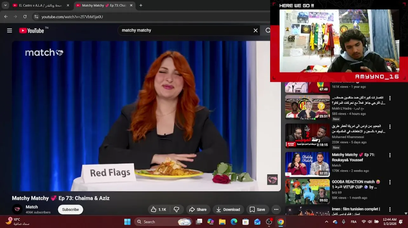View site information icon in address bar
408x228 pixels.
36,17
